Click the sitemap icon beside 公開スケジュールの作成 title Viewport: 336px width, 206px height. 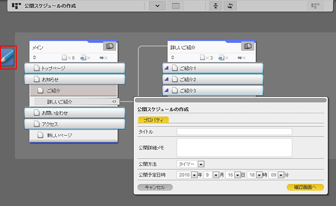pyautogui.click(x=16, y=6)
